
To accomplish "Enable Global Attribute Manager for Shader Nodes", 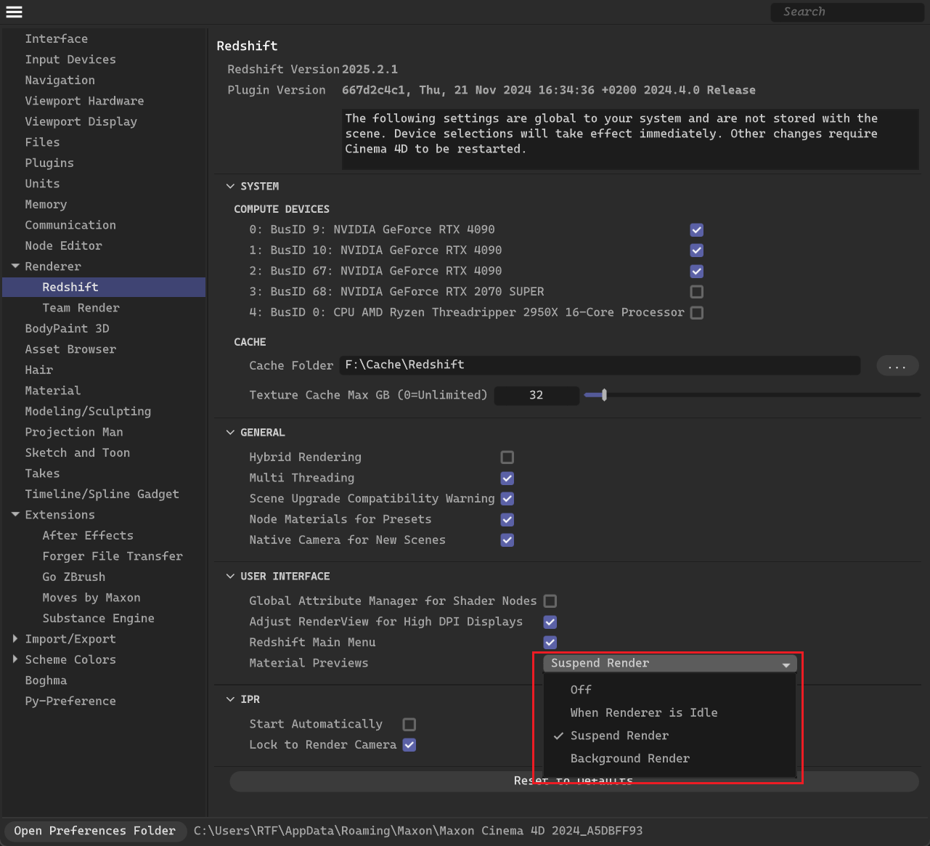I will (550, 601).
